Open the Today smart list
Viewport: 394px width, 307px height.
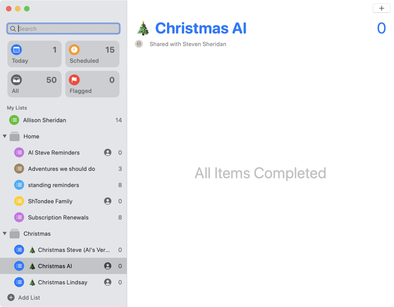[34, 54]
